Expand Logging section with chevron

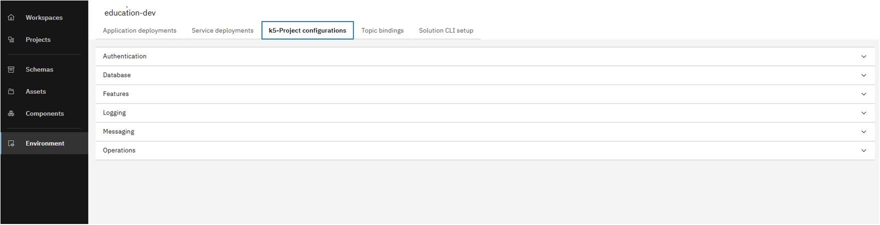tap(863, 113)
